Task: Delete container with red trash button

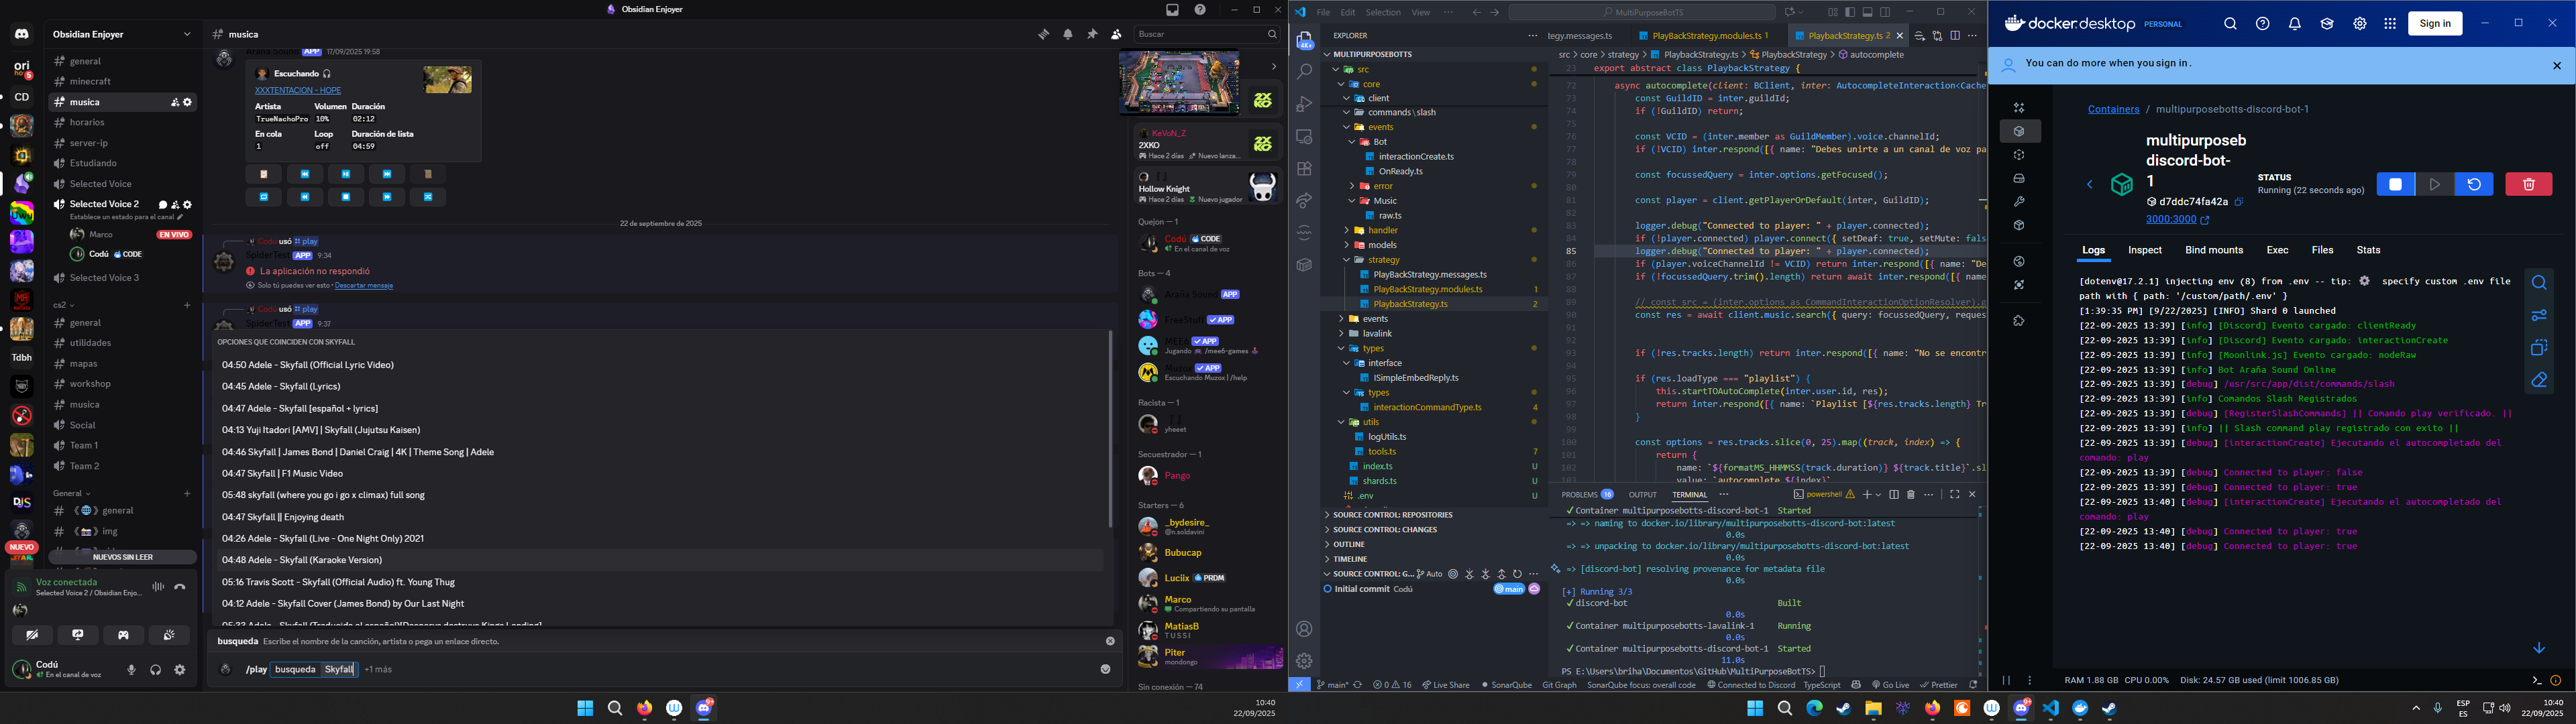Action: [x=2528, y=184]
